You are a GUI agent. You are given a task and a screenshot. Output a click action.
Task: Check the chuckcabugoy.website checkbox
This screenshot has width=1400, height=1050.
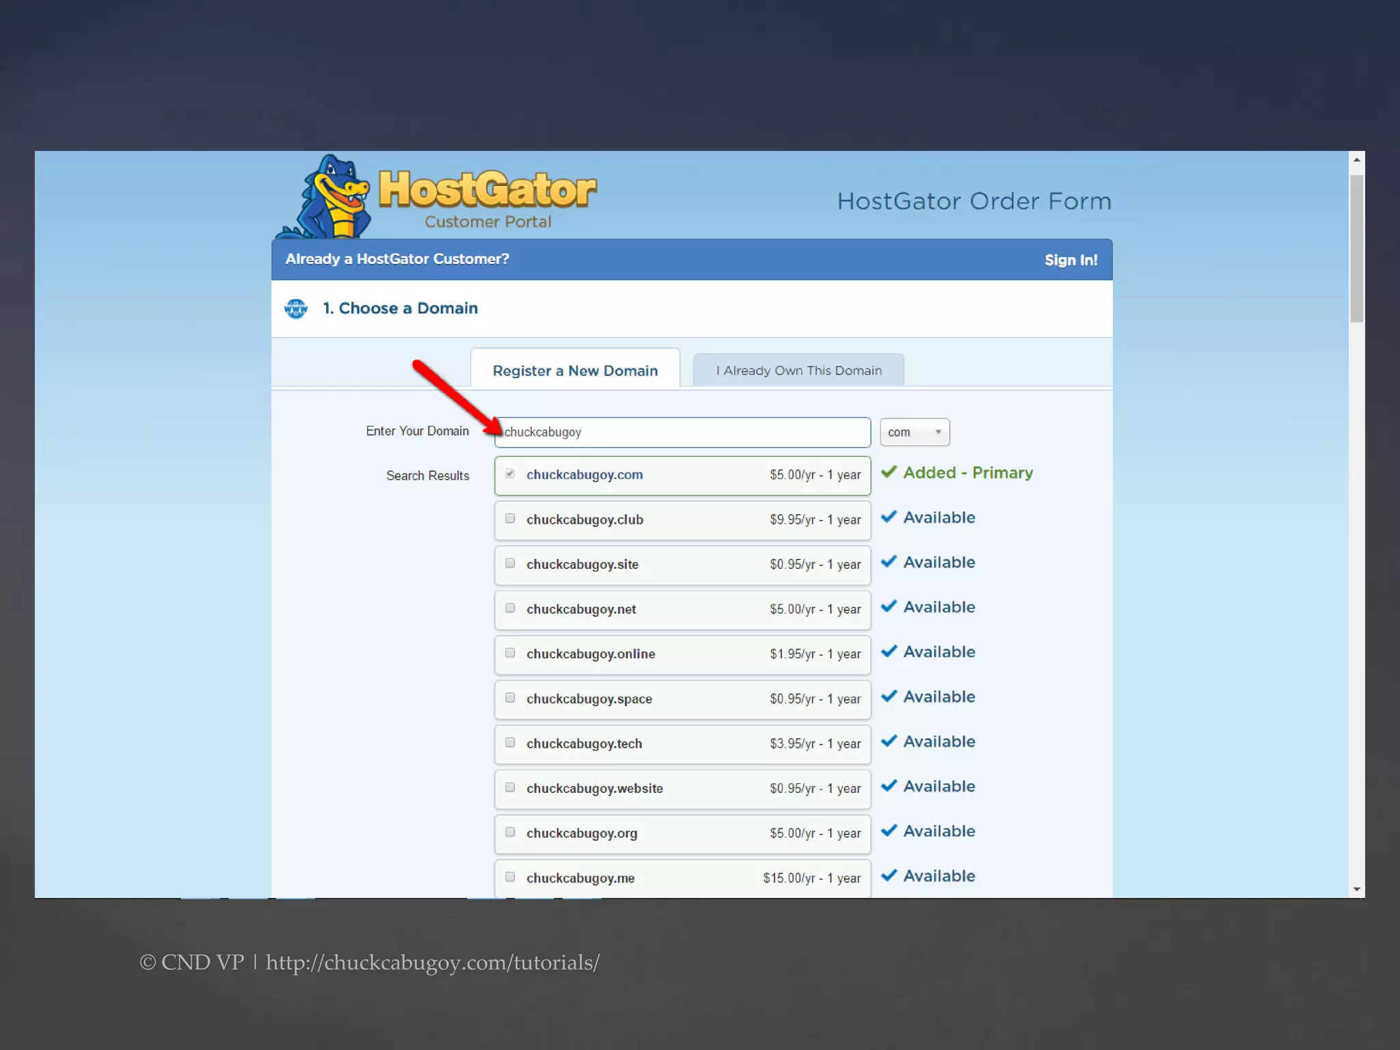coord(510,787)
